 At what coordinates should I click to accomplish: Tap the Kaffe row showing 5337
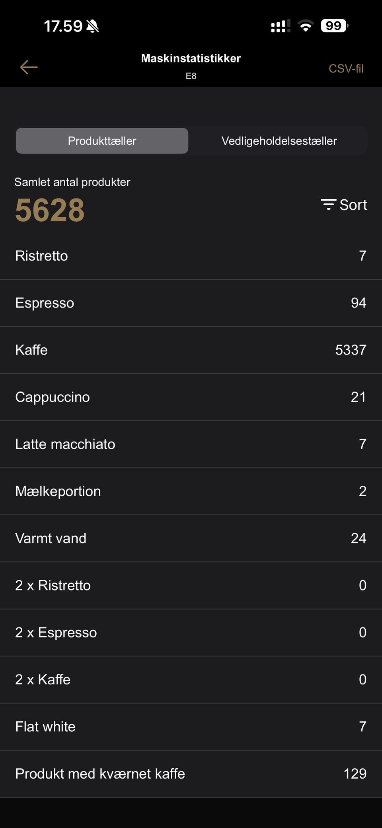[x=191, y=350]
